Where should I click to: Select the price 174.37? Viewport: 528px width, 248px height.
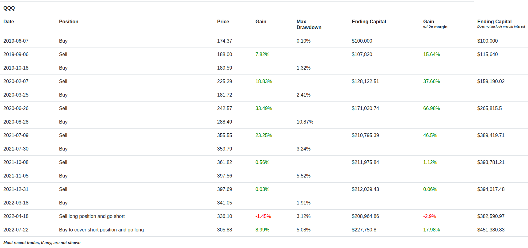coord(225,41)
